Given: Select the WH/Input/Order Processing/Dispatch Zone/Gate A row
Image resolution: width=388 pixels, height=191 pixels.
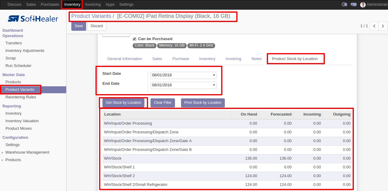Looking at the screenshot, I should pos(227,141).
